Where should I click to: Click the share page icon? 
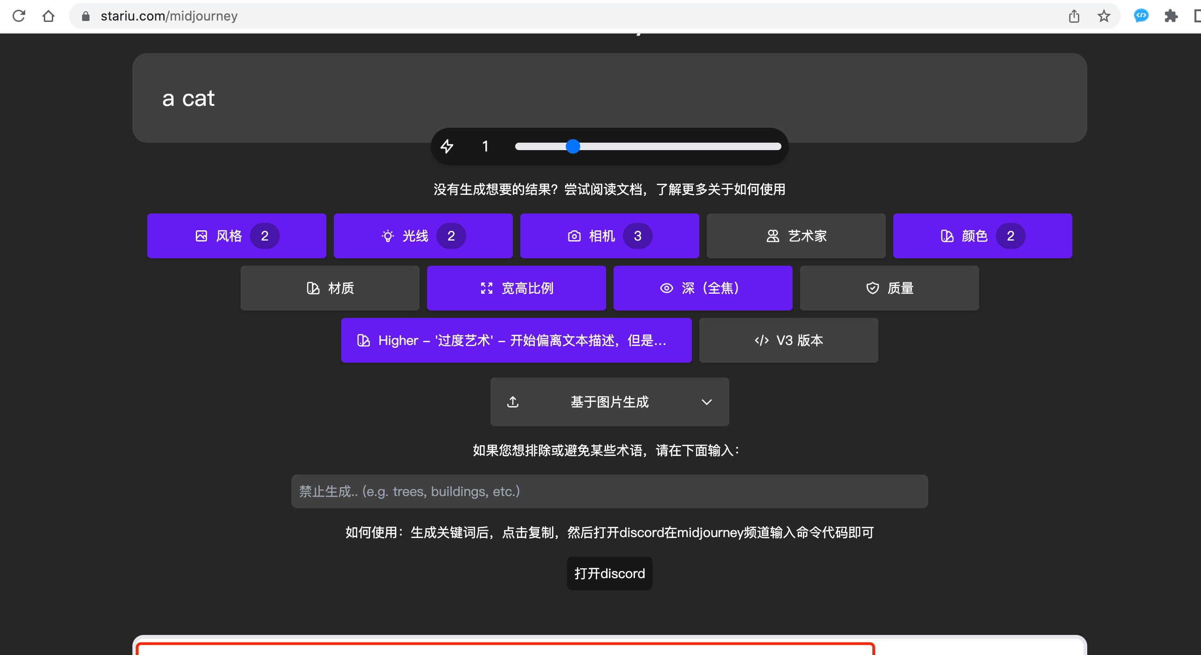pos(1074,16)
